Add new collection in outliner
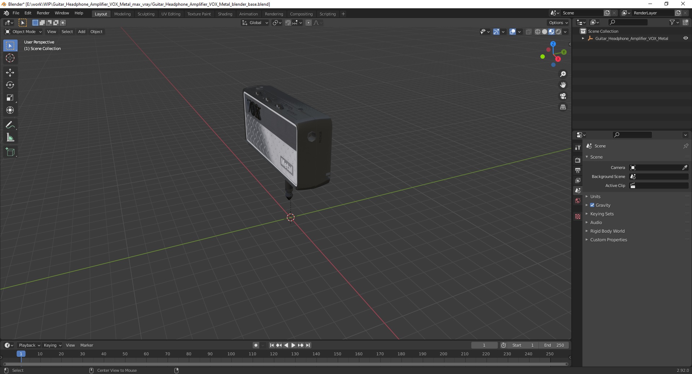Screen dimensions: 692x374 tap(686, 22)
